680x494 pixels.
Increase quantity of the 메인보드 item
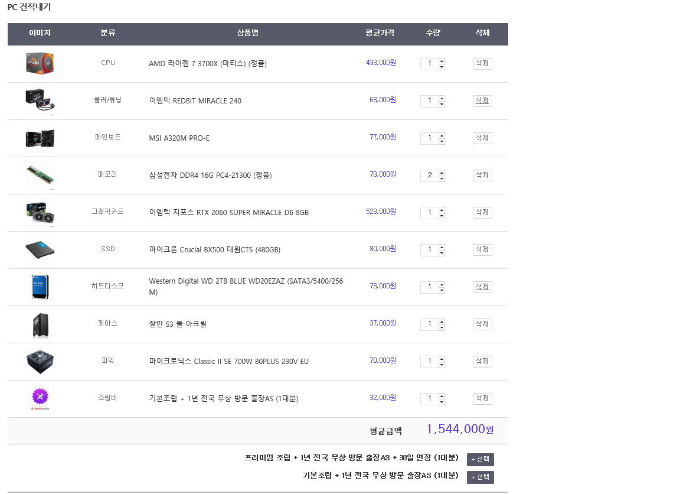442,135
